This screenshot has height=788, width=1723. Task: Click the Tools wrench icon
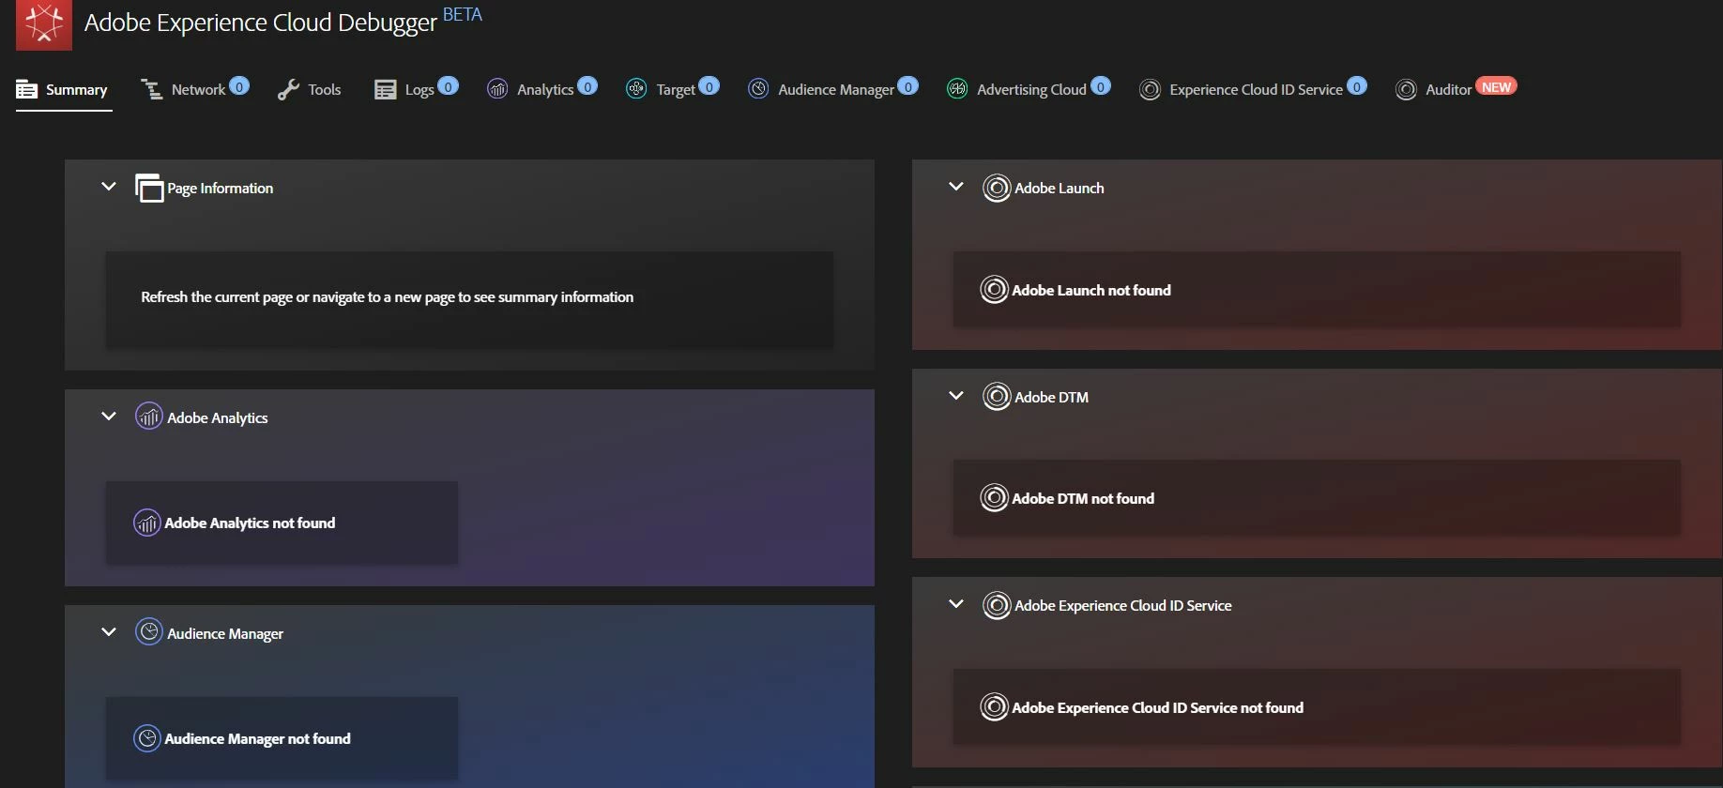click(288, 89)
